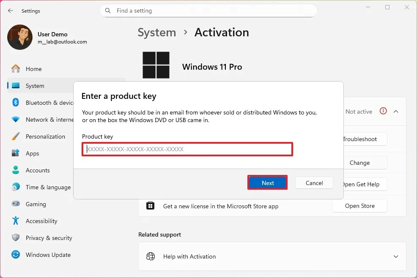Click the Accessibility figure icon
The height and width of the screenshot is (278, 417).
click(x=15, y=221)
